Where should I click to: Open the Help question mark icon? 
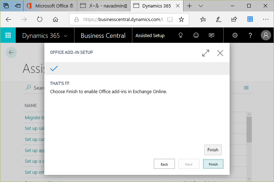click(x=250, y=35)
